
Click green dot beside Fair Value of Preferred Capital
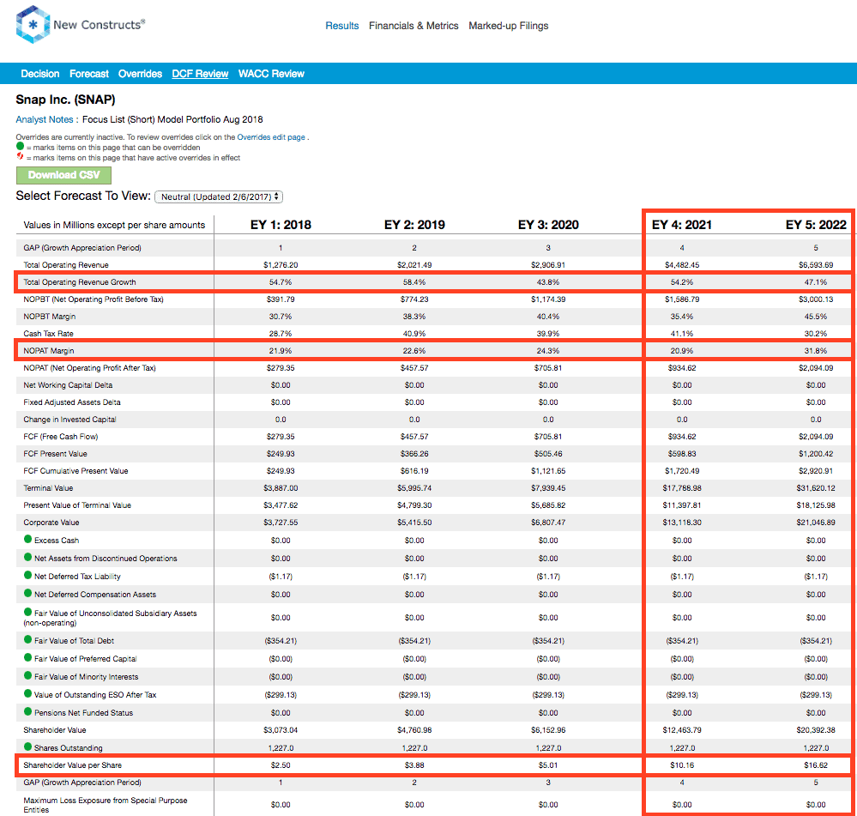[27, 657]
